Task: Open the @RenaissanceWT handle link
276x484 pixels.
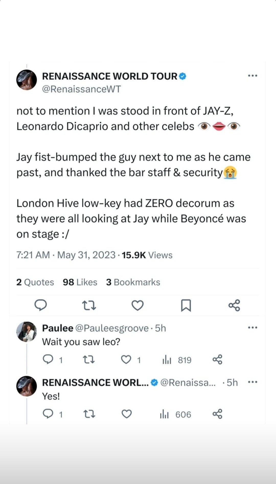Action: pyautogui.click(x=81, y=89)
